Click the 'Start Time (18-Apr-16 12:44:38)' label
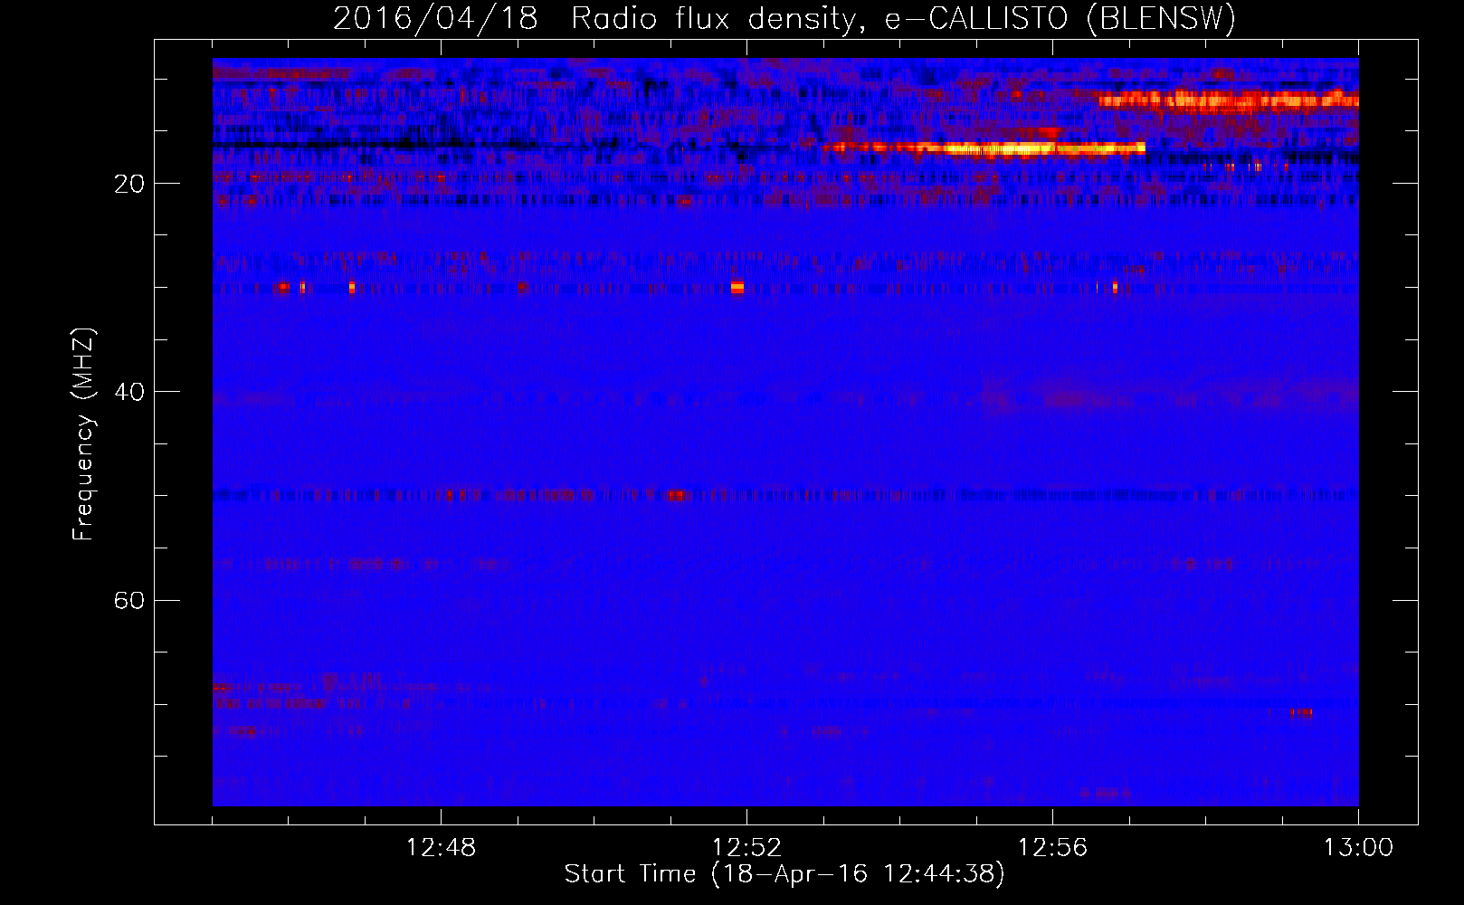1464x905 pixels. (784, 874)
